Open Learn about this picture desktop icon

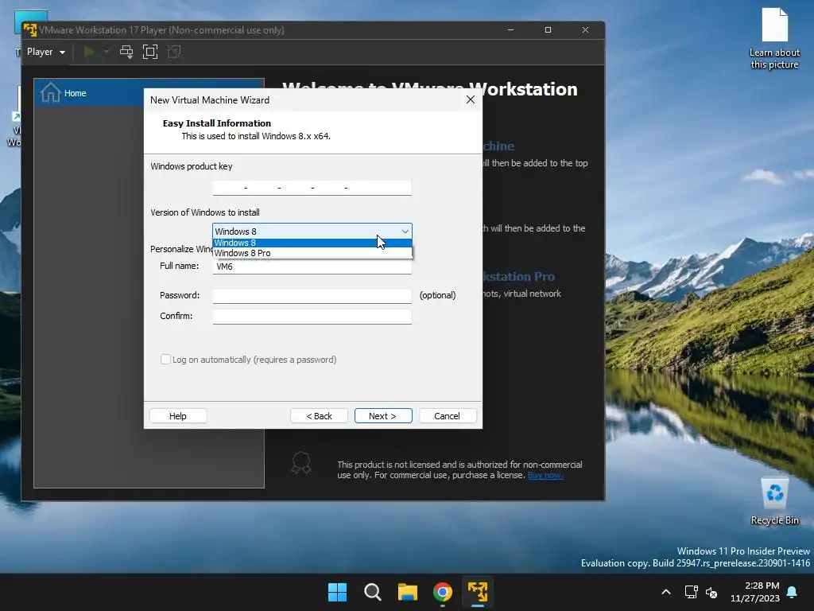coord(774,39)
